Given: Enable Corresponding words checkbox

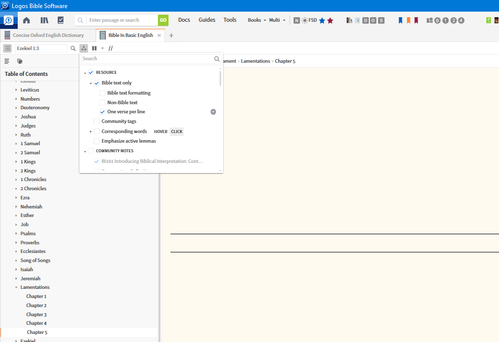Looking at the screenshot, I should [x=97, y=132].
